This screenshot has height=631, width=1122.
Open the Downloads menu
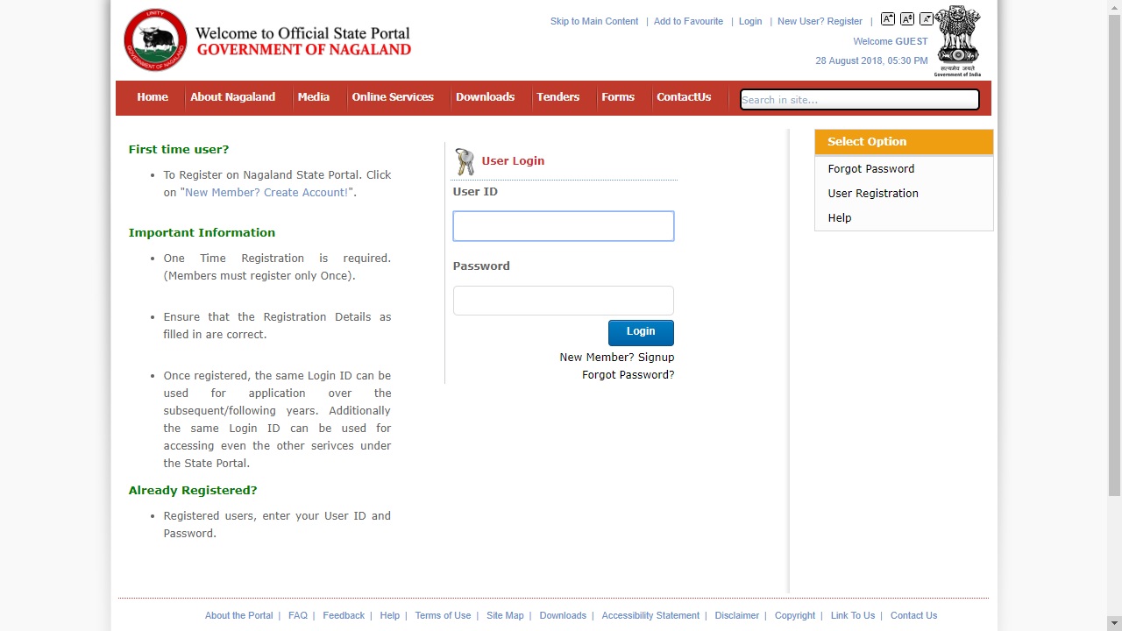pyautogui.click(x=485, y=97)
